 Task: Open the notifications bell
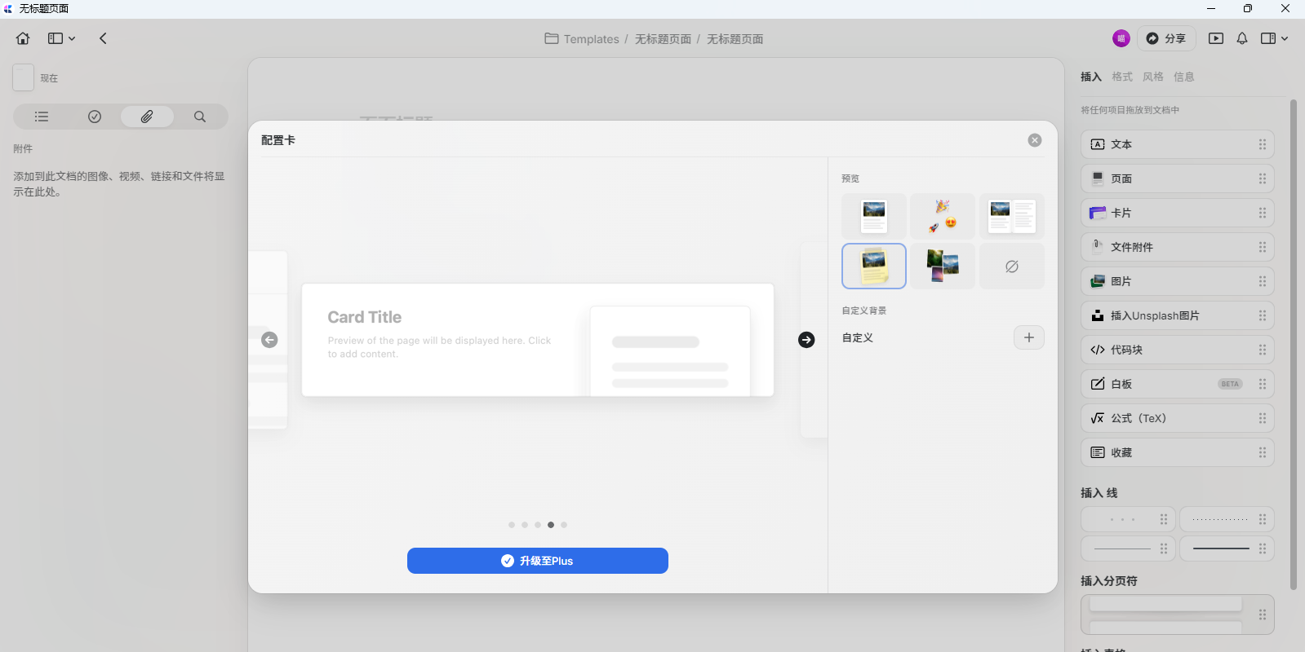point(1241,38)
